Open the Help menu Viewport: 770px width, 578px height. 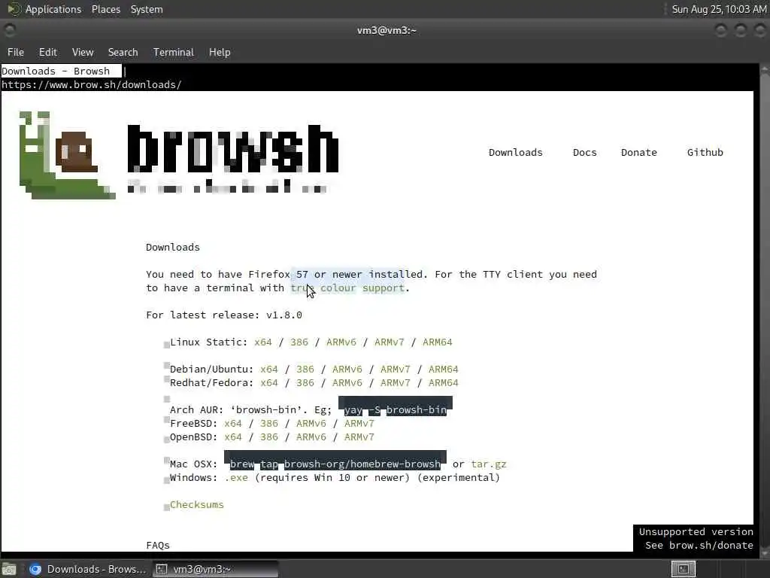tap(220, 52)
